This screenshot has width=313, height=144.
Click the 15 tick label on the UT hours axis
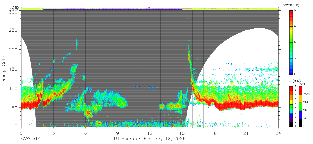click(182, 133)
